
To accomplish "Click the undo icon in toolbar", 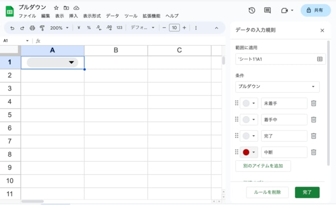I will [x=12, y=28].
